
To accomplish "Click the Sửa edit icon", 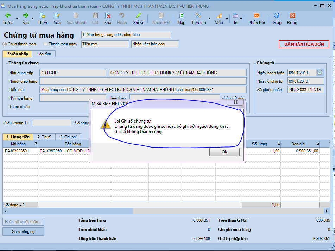I will (x=57, y=15).
